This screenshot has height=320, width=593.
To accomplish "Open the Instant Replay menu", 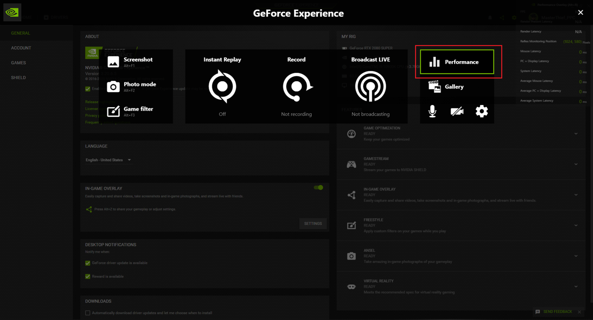I will point(222,86).
